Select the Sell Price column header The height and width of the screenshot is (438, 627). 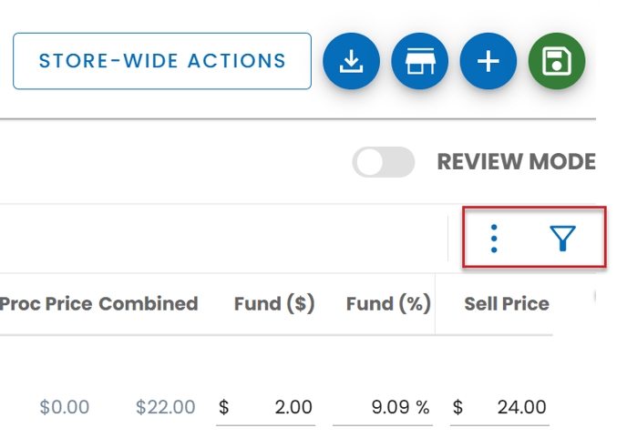click(507, 304)
